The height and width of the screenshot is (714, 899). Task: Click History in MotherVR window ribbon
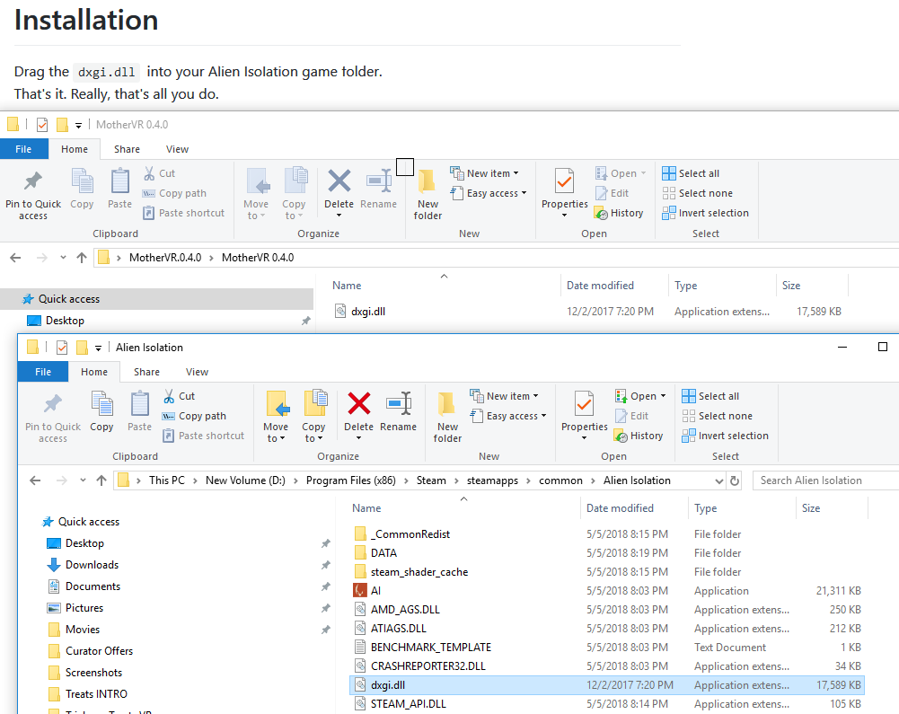(x=619, y=214)
